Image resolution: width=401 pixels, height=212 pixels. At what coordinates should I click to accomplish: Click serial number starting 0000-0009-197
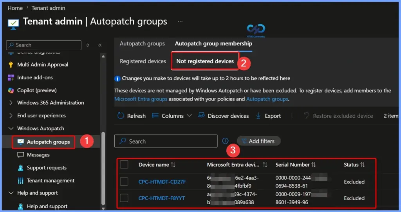301,198
